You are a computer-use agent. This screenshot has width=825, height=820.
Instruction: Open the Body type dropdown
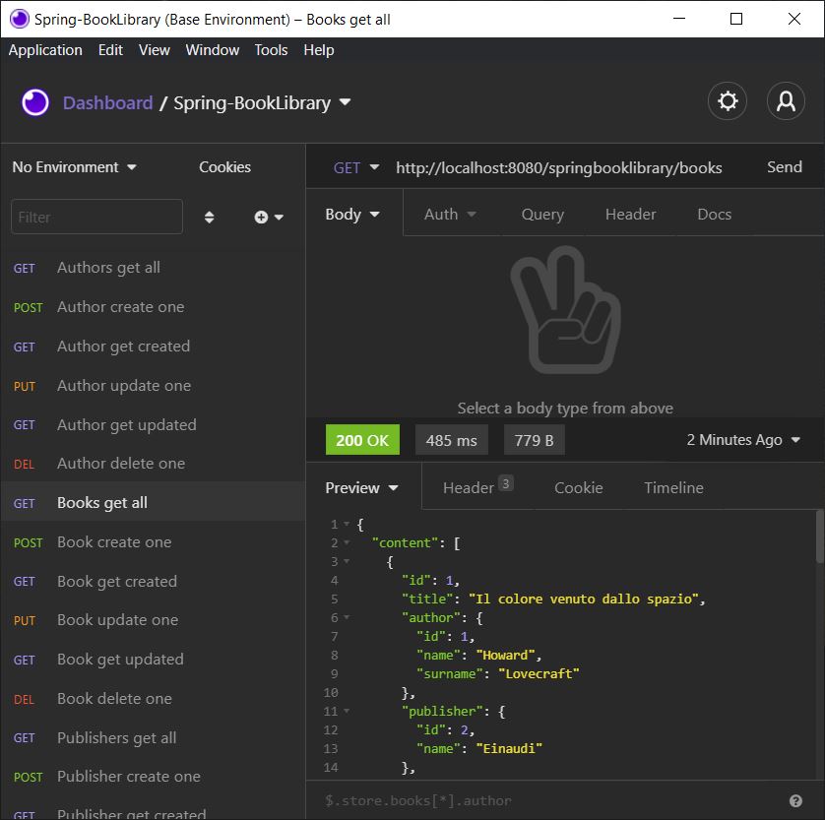tap(352, 215)
